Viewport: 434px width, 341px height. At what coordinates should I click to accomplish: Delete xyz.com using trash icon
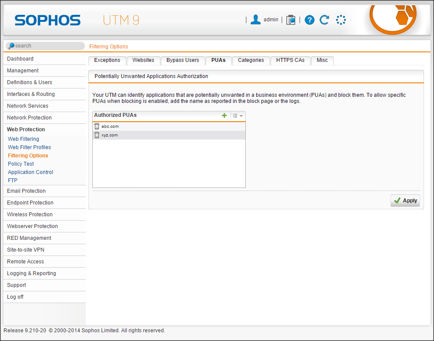[x=97, y=135]
